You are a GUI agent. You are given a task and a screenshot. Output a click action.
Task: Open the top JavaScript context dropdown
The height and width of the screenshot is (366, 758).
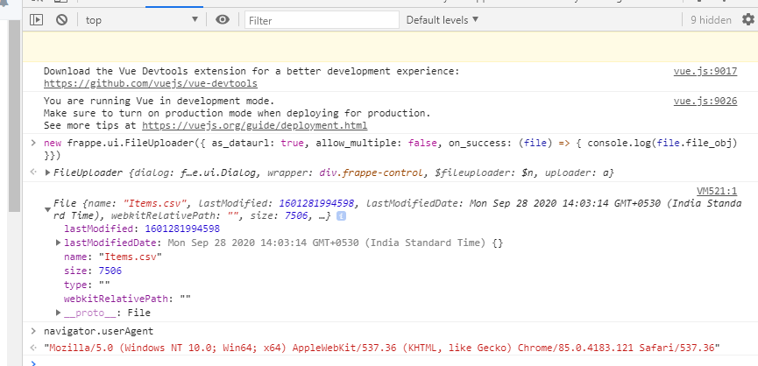tap(142, 20)
